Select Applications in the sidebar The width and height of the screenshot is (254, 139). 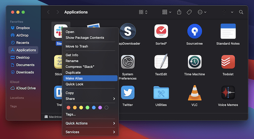[23, 50]
